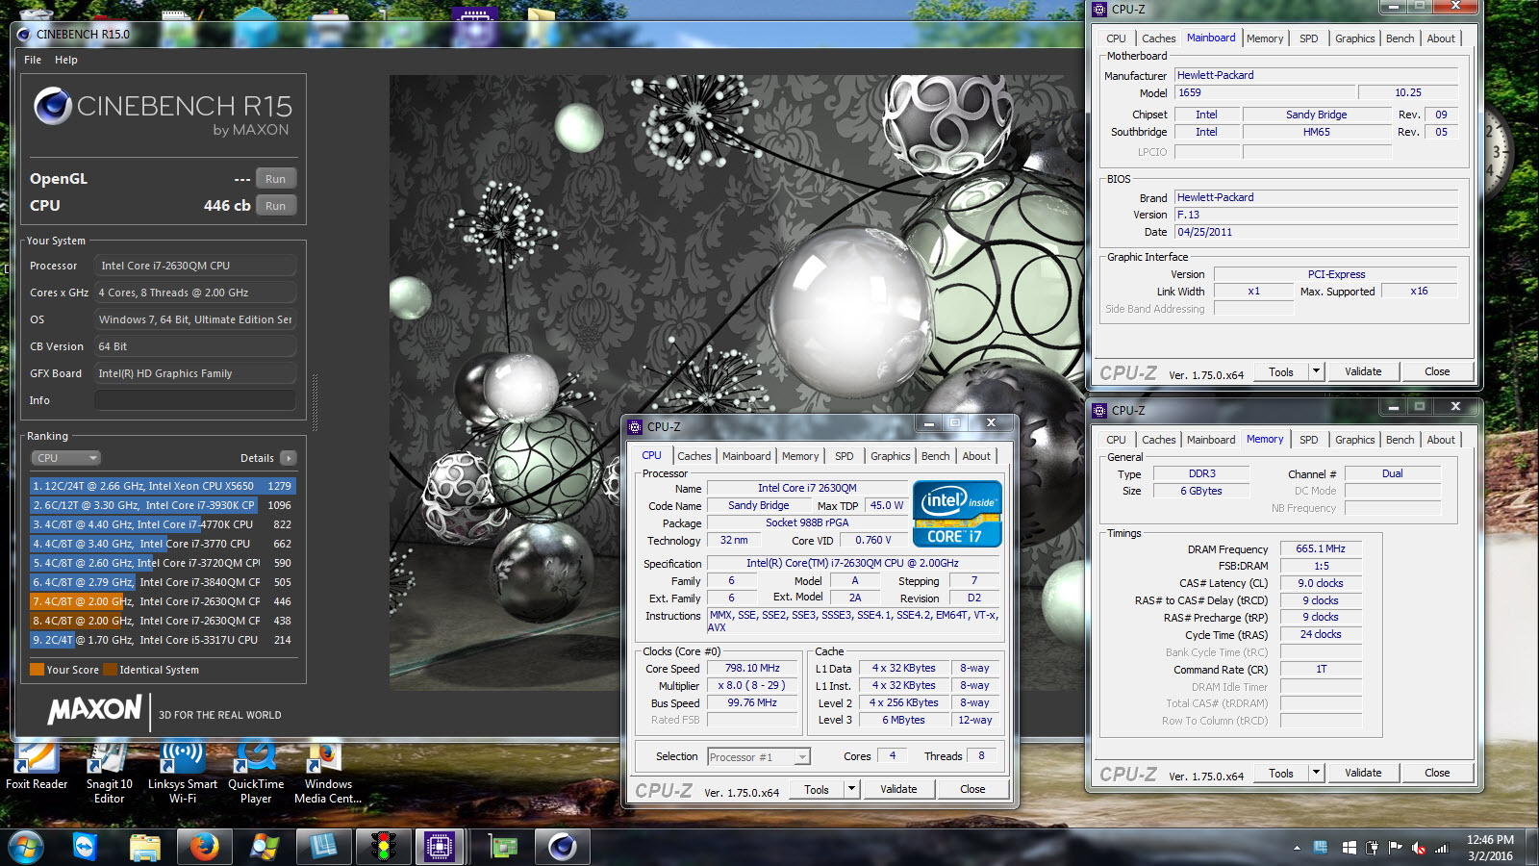Open Action Center flag tray icon
Viewport: 1539px width, 866px height.
click(1395, 848)
